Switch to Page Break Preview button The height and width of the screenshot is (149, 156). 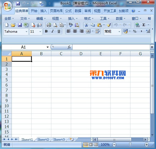(96, 145)
